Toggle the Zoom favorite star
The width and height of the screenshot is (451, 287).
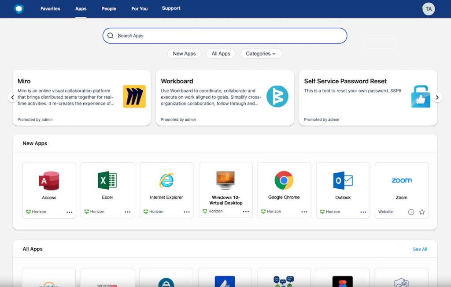(422, 212)
